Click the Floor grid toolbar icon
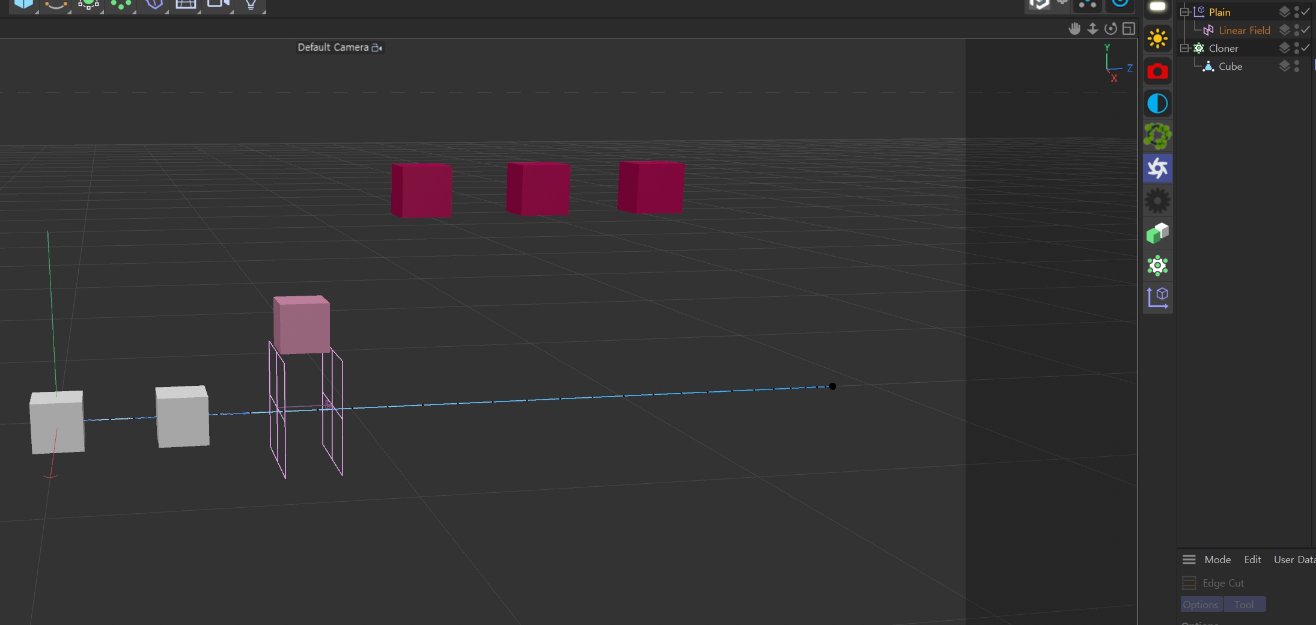1316x625 pixels. [186, 4]
